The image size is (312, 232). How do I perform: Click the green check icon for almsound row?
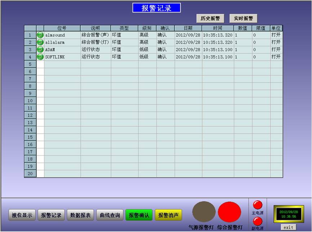point(40,35)
